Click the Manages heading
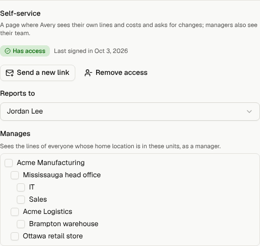 point(15,133)
